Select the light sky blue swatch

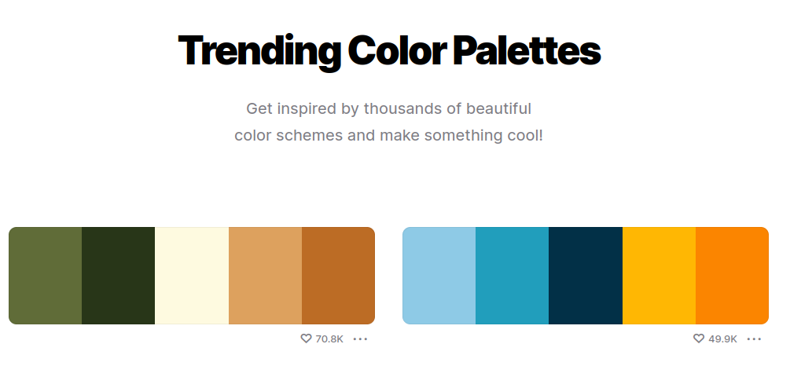pyautogui.click(x=439, y=276)
